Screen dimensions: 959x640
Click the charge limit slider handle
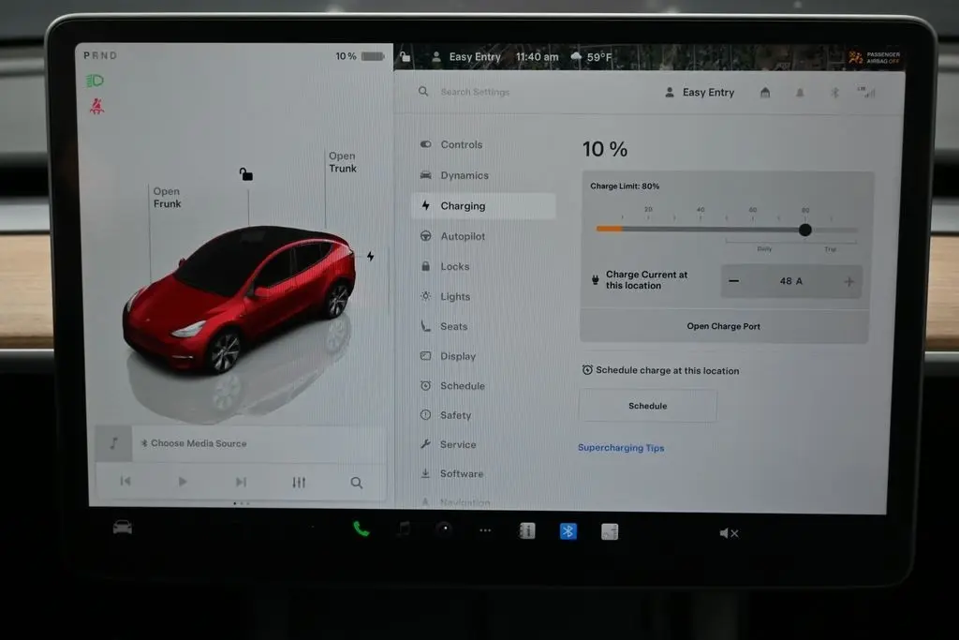804,230
